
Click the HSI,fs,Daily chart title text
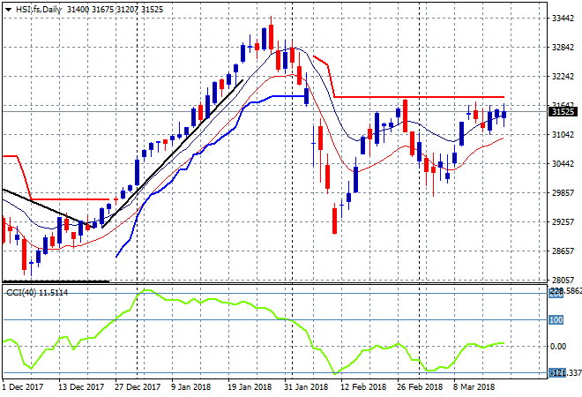tap(39, 10)
